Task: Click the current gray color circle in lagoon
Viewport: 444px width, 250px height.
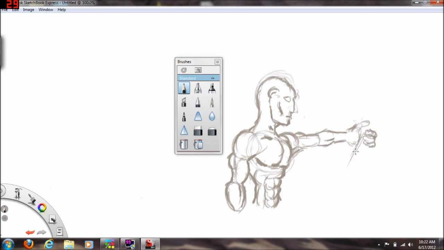Action: tap(5, 218)
